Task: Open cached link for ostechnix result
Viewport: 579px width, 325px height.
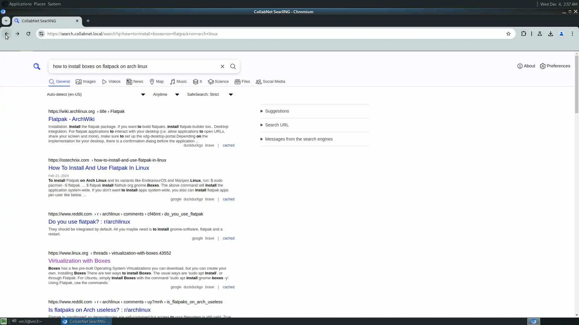Action: coord(228,199)
